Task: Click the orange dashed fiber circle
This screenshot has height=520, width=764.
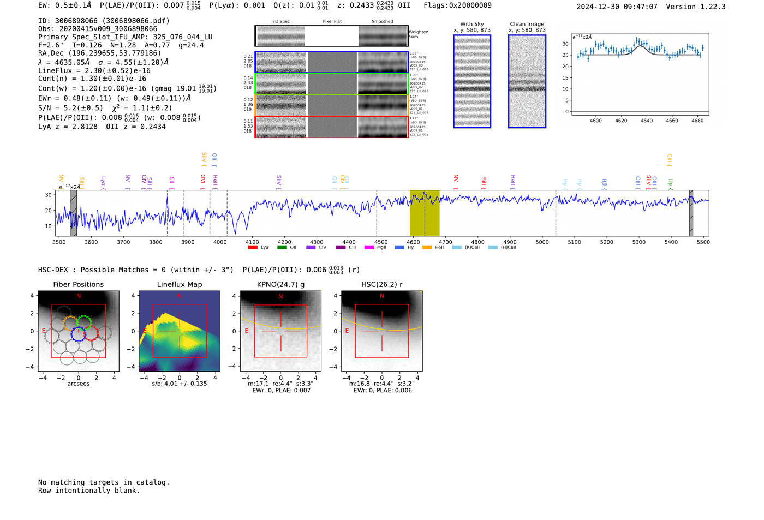Action: click(x=71, y=323)
